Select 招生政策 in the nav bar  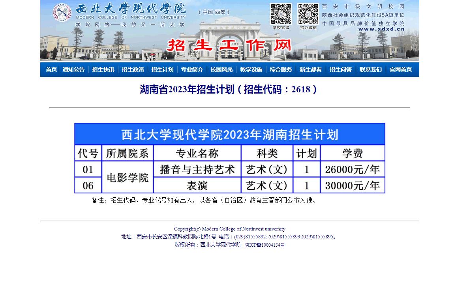(133, 69)
